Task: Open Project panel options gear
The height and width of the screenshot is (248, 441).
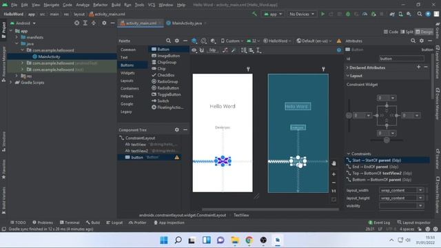Action: click(104, 23)
